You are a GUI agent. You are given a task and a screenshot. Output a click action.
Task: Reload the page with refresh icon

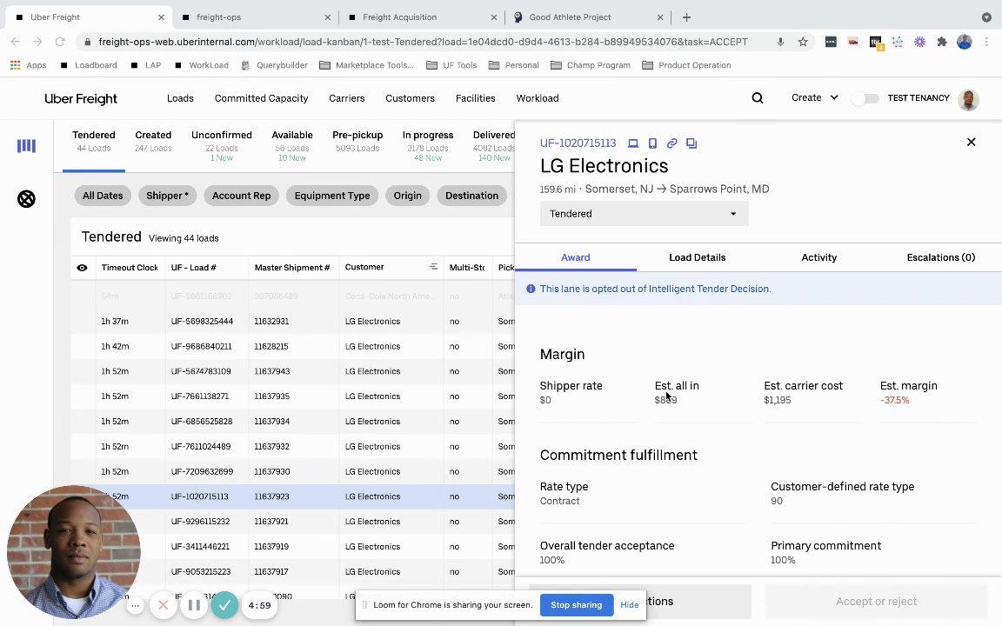pos(60,42)
